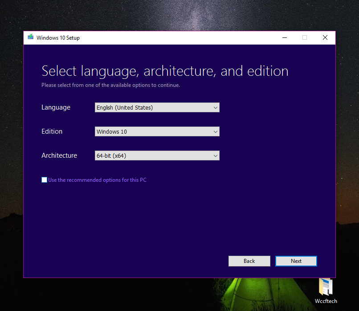Viewport: 359px width, 311px height.
Task: Select the Wccftech label under desktop folder
Action: coord(326,301)
